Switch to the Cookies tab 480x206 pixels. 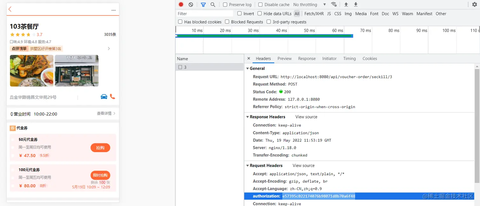pos(370,58)
